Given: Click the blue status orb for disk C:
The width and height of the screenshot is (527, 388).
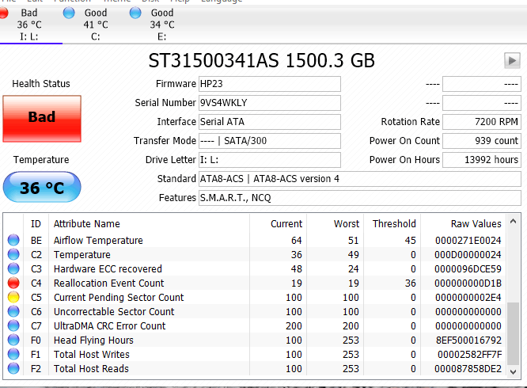Looking at the screenshot, I should (69, 13).
